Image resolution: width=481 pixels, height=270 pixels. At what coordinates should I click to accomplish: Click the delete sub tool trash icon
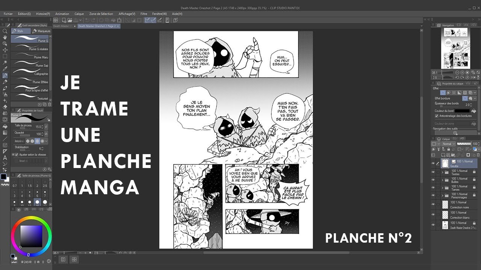[50, 104]
